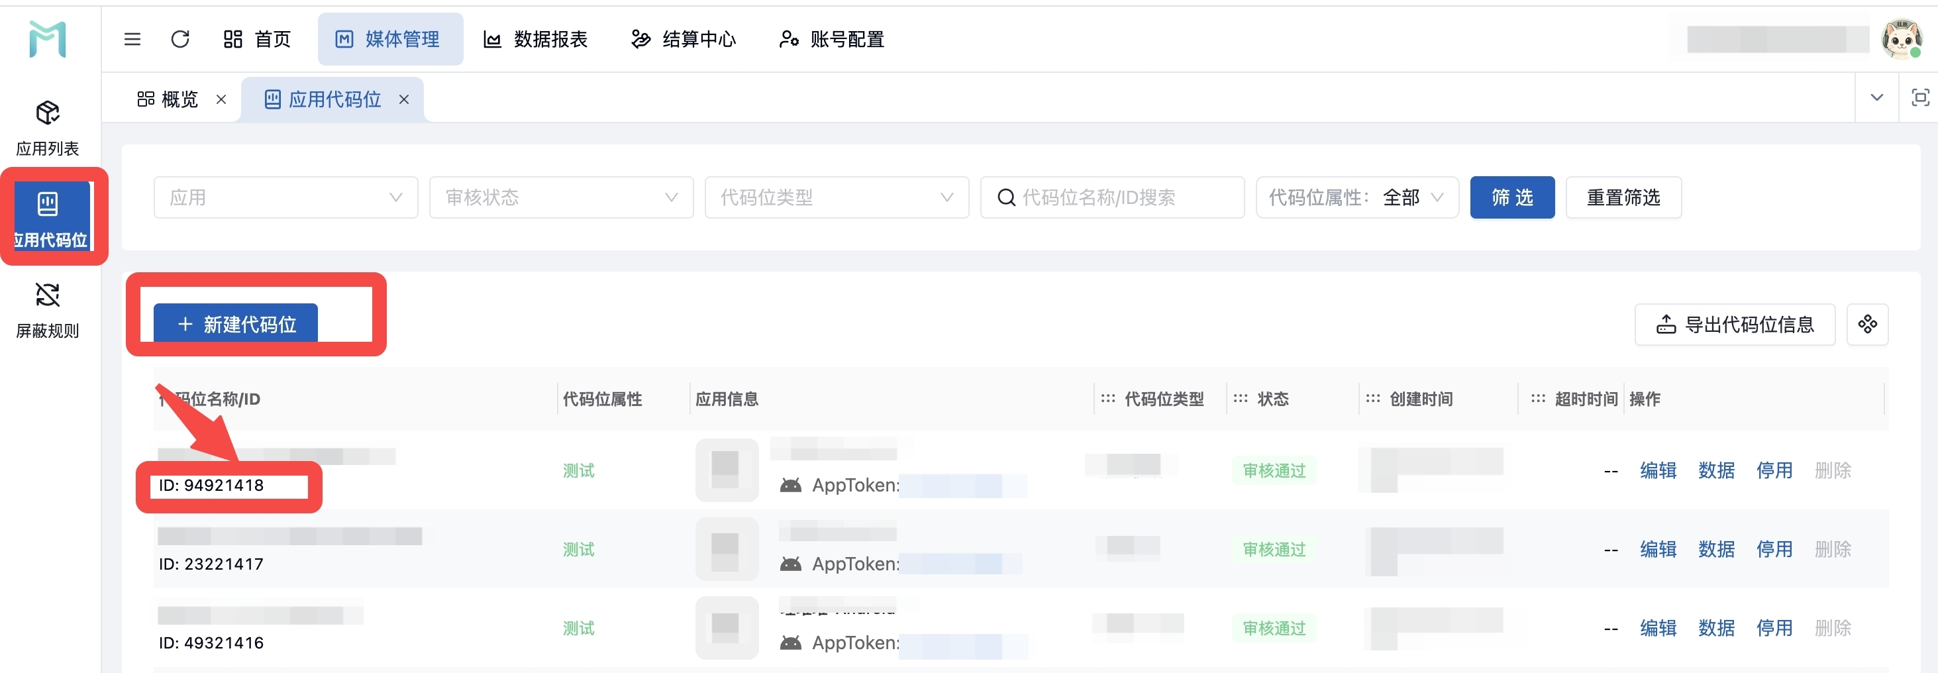The width and height of the screenshot is (1938, 673).
Task: Focus the 代码位名称/ID搜索 field
Action: (1112, 197)
